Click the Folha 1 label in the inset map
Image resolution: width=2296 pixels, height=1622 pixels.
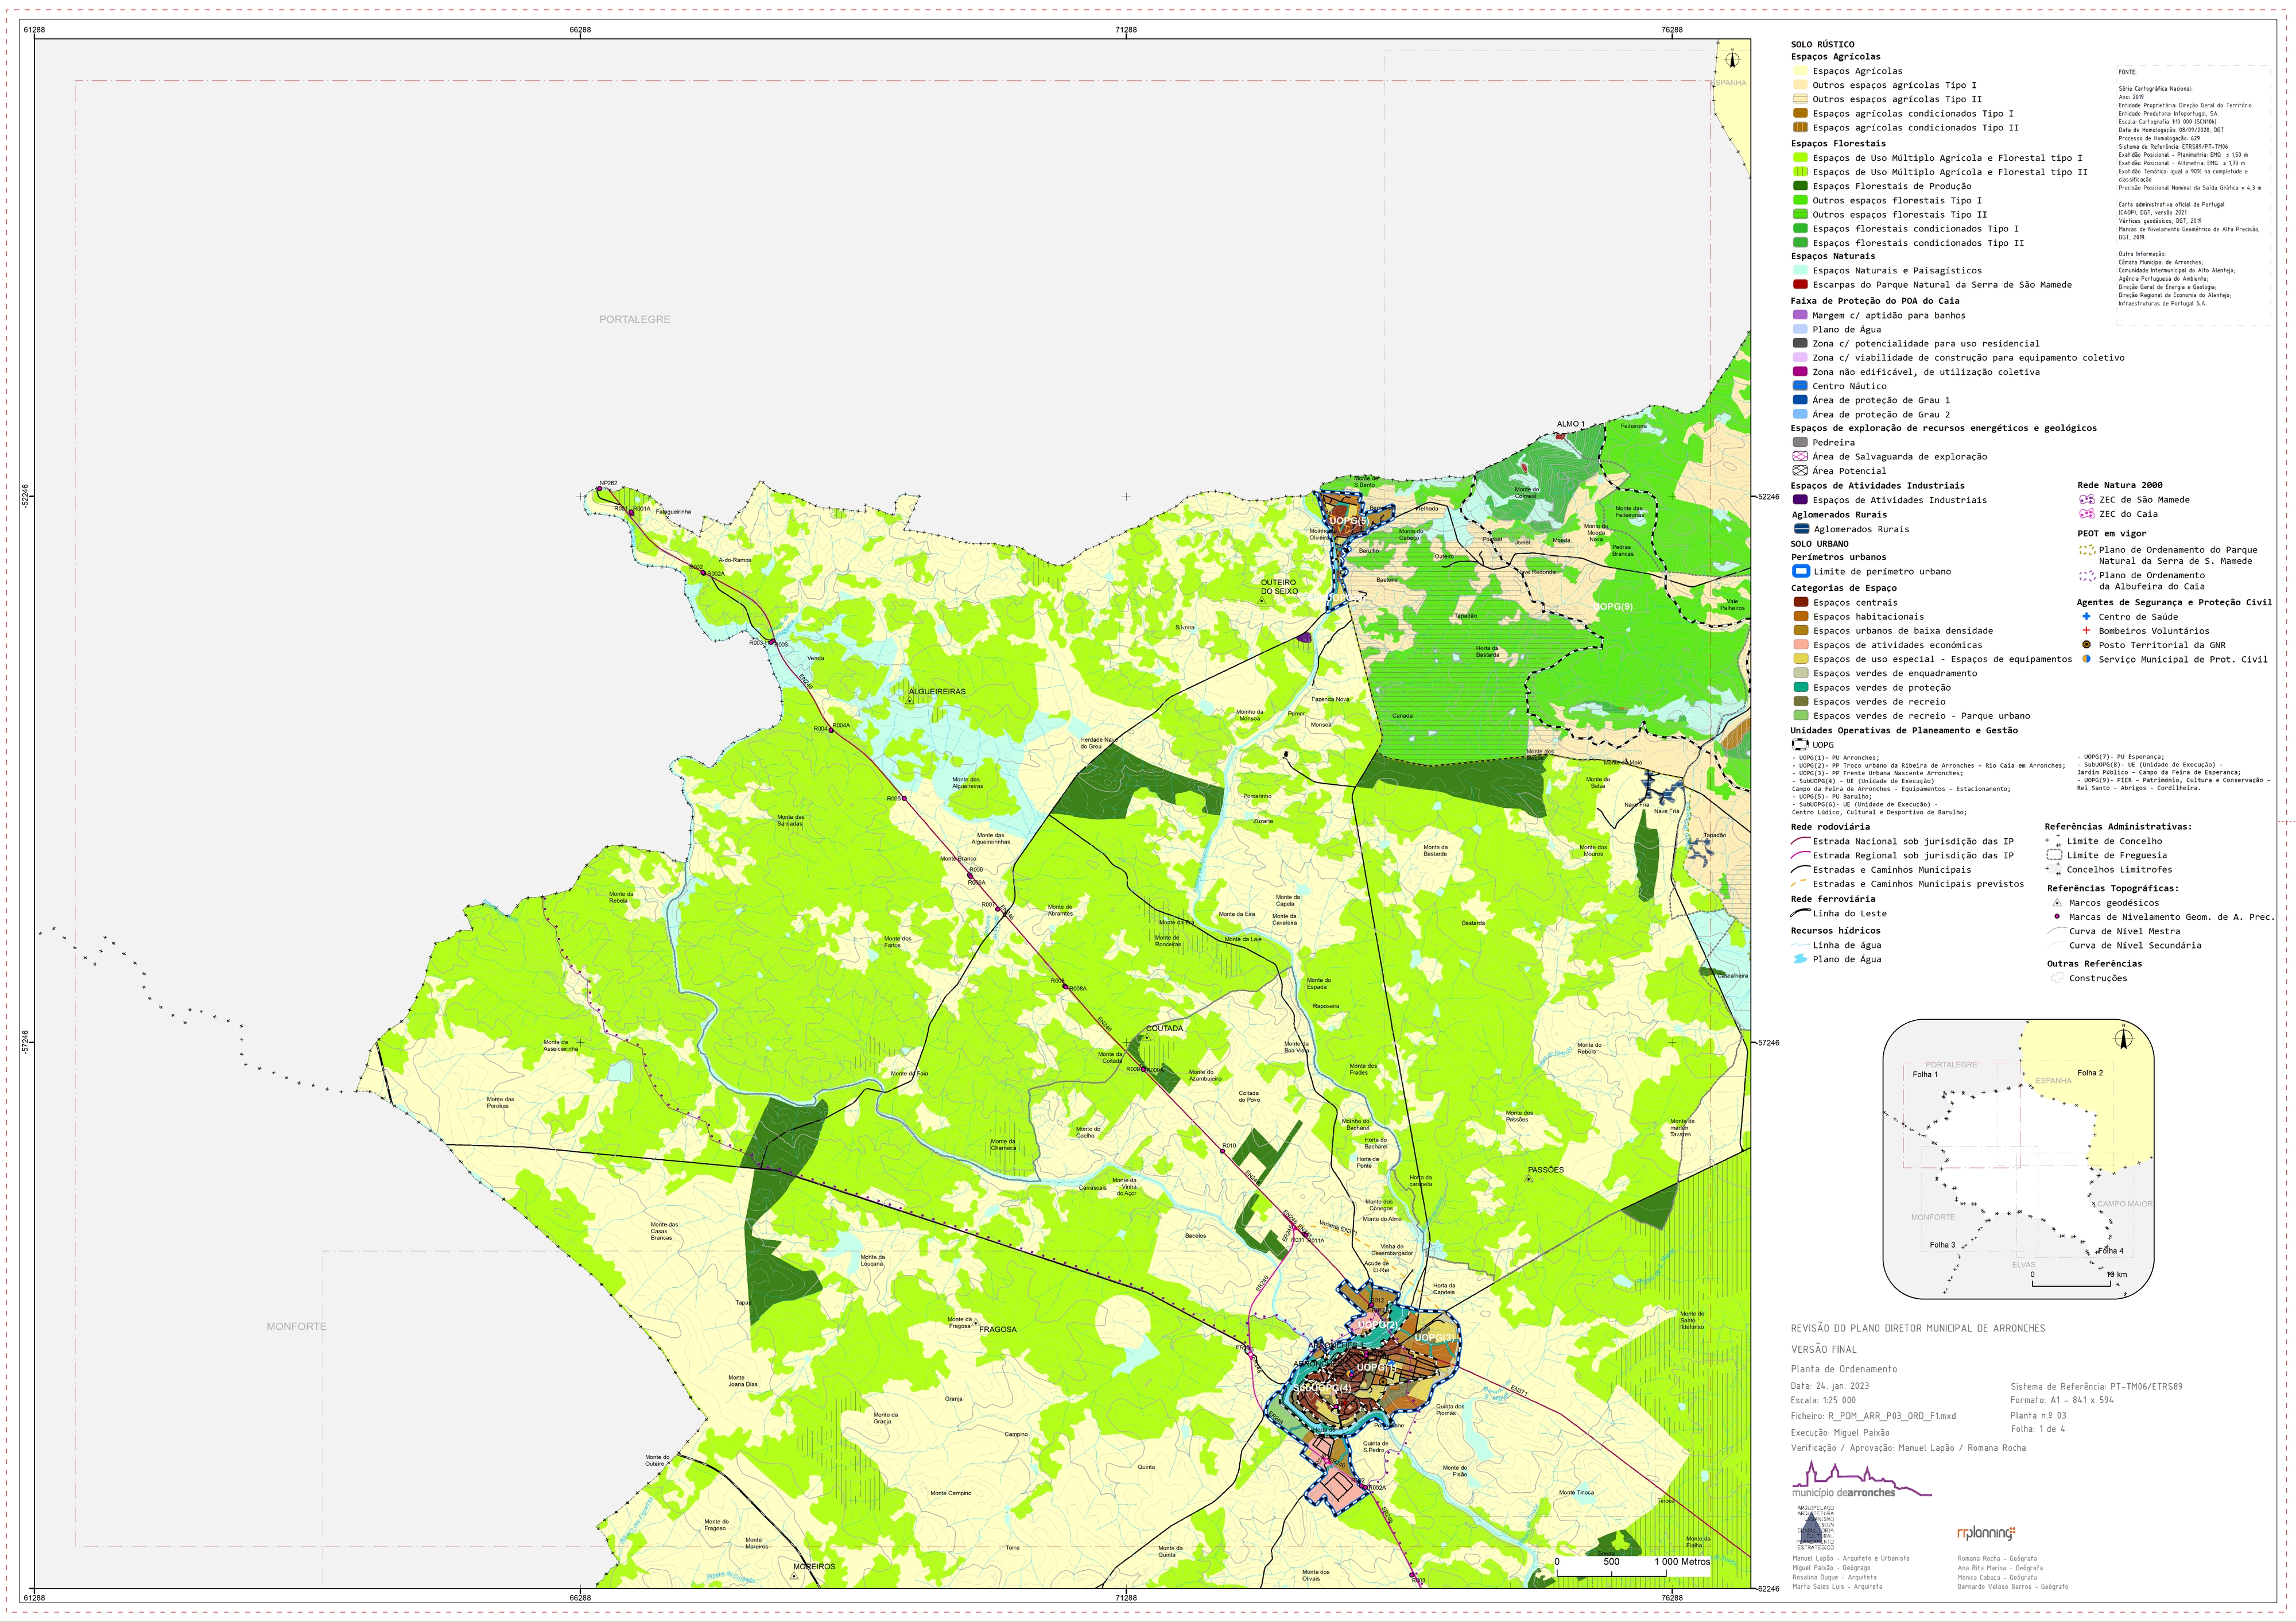pyautogui.click(x=1925, y=1074)
